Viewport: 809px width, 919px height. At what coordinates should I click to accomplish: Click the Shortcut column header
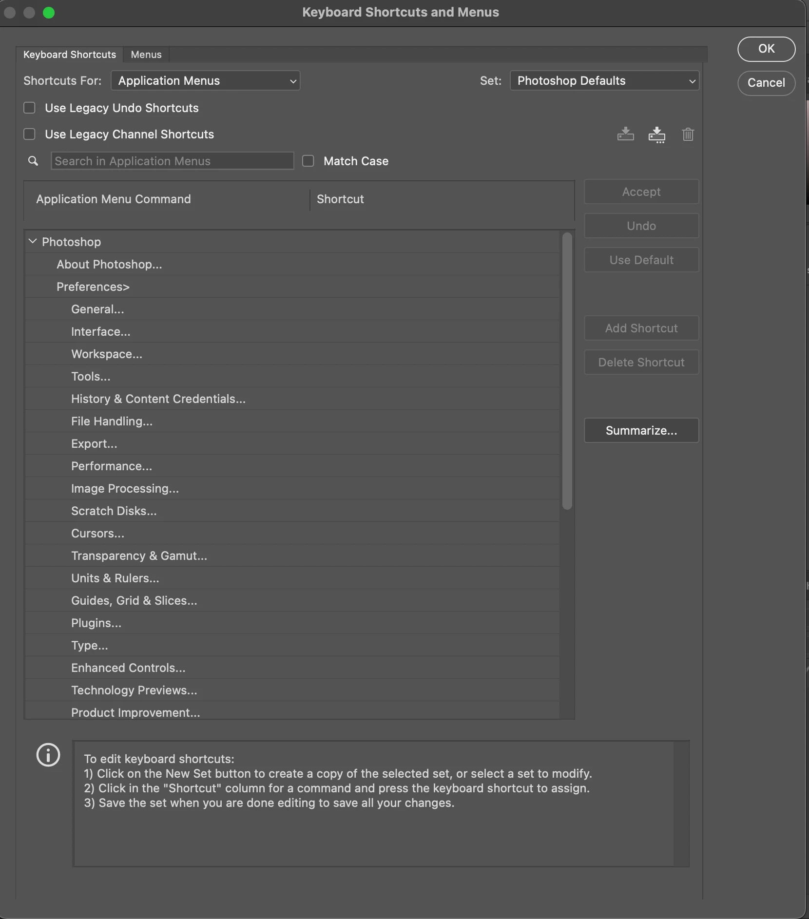point(340,199)
